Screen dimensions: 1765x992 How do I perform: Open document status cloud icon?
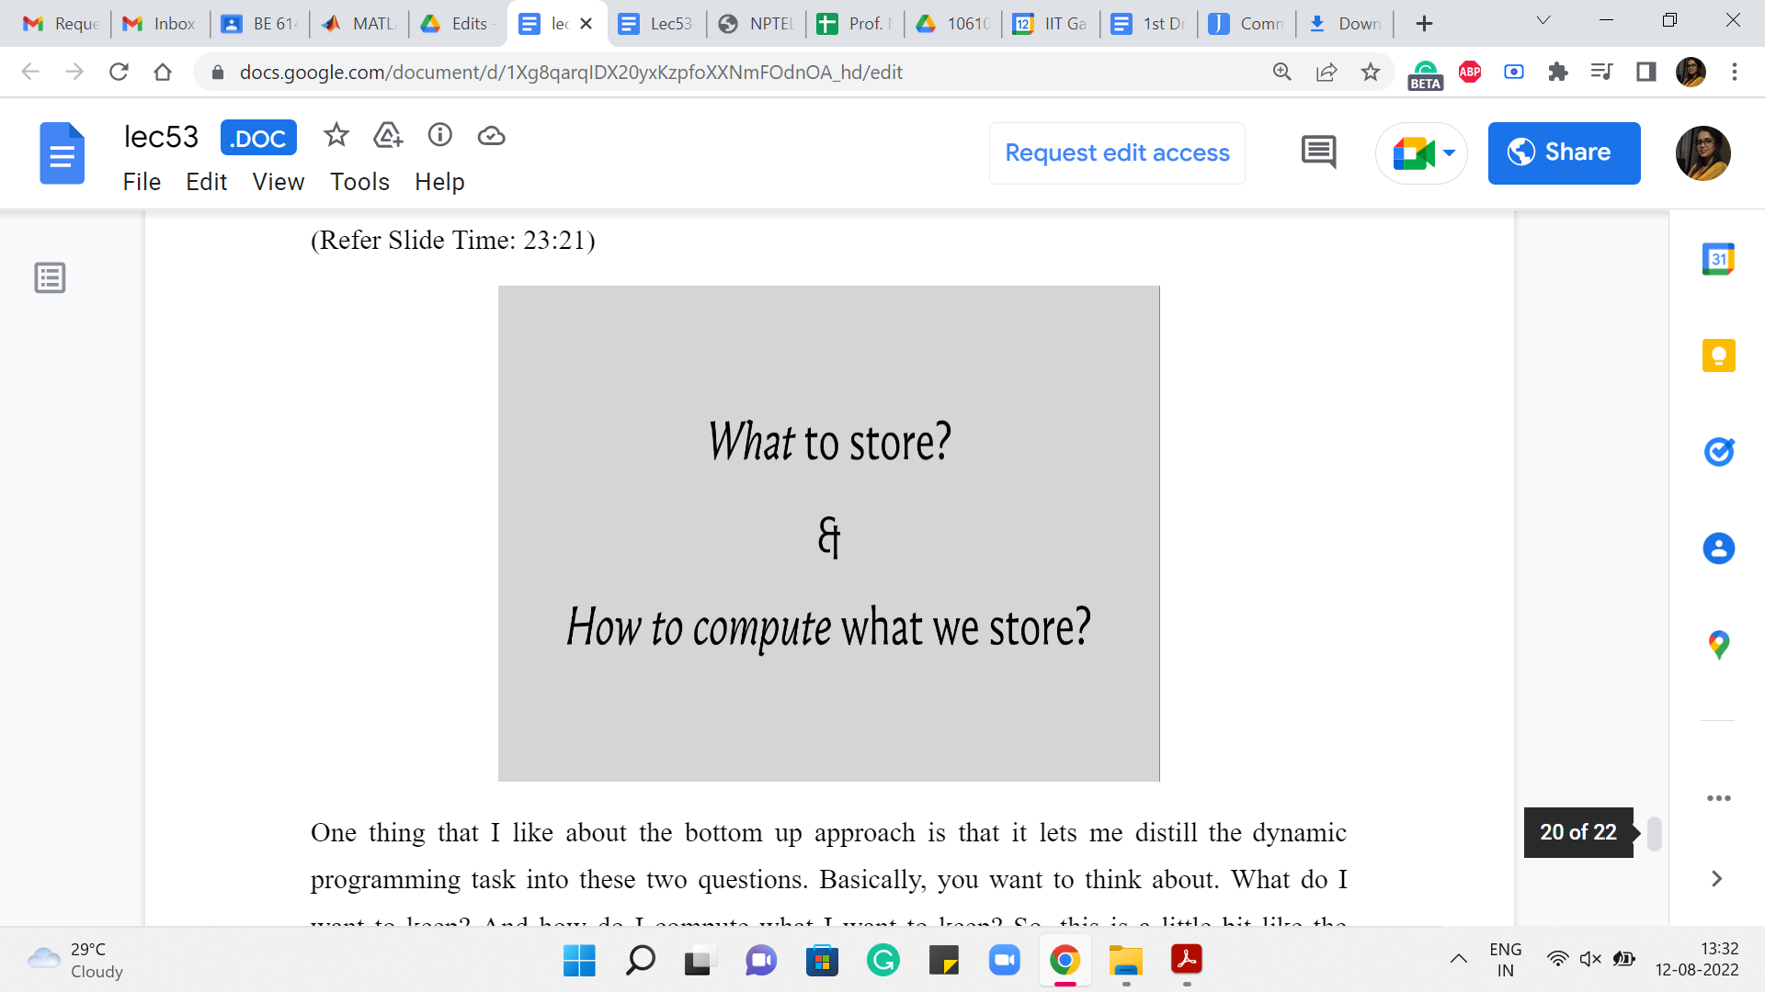click(x=491, y=136)
